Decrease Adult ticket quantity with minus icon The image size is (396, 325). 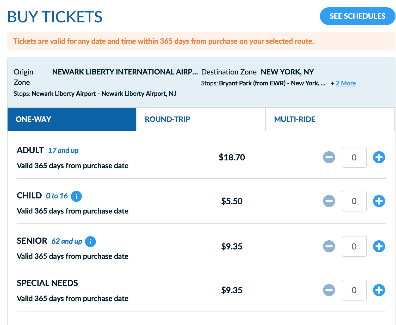click(329, 157)
